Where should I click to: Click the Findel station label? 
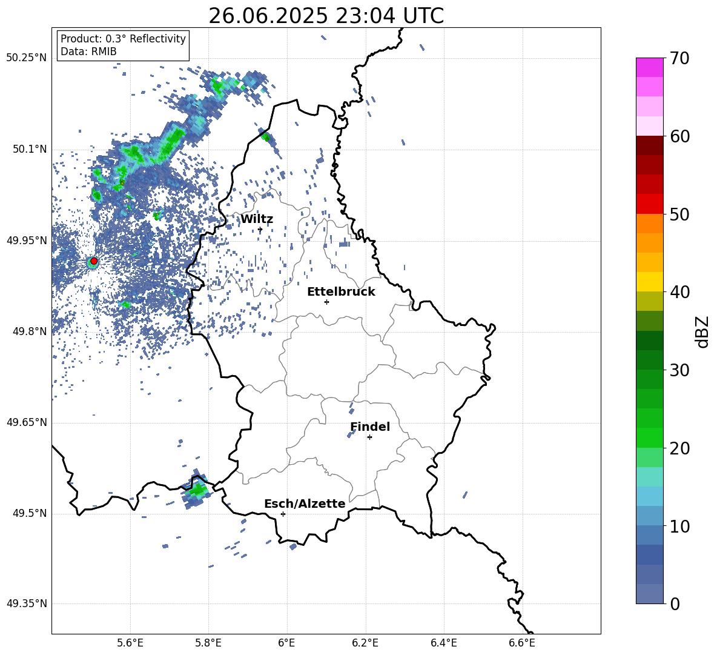[370, 427]
